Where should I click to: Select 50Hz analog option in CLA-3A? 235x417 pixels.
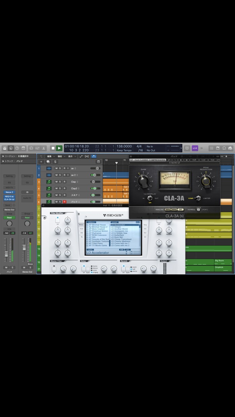pos(168,210)
